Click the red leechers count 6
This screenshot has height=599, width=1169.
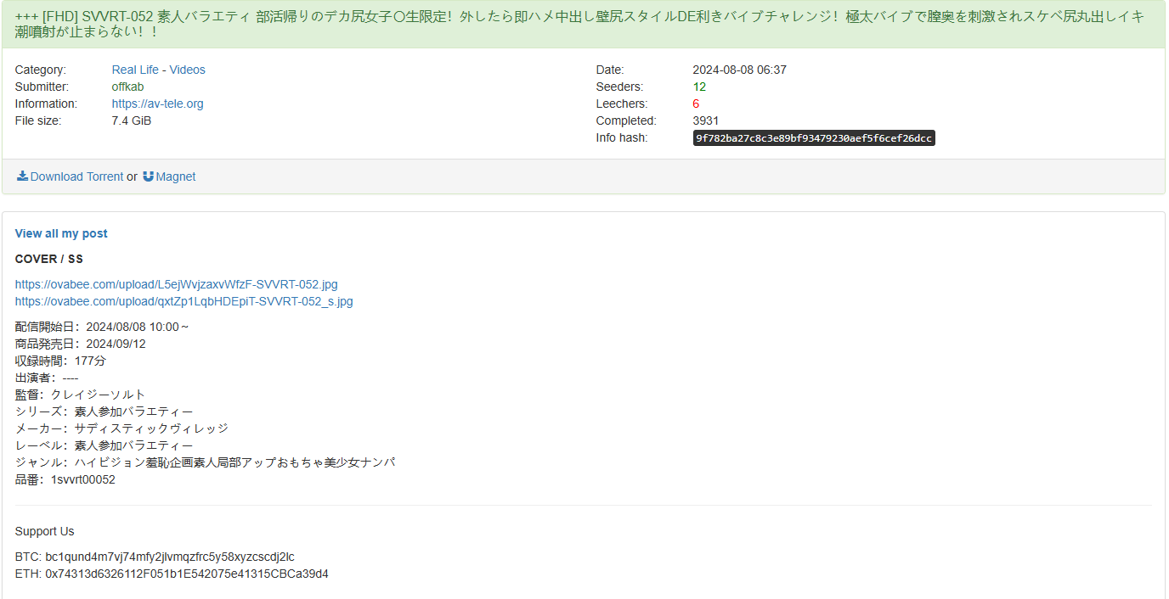pos(696,104)
